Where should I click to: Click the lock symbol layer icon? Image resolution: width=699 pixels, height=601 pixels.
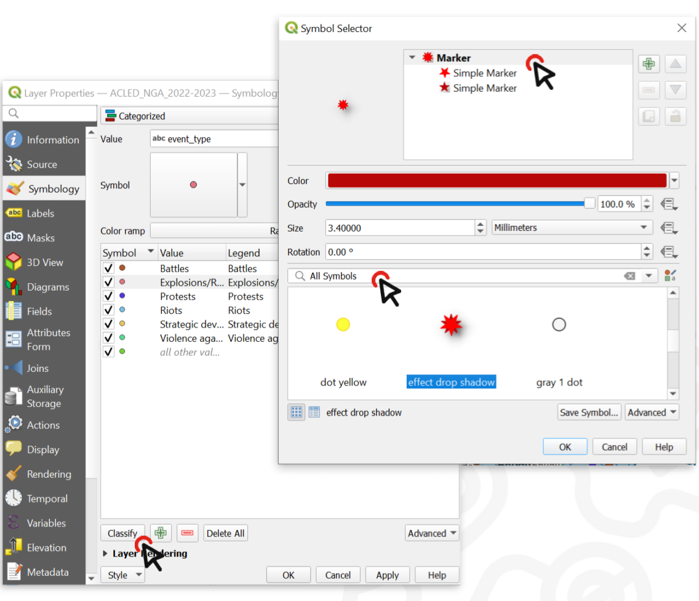(x=676, y=116)
